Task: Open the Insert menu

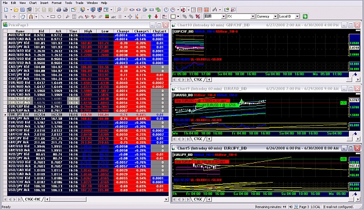Action: tap(44, 3)
